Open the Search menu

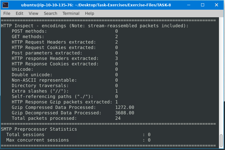pos(50,13)
